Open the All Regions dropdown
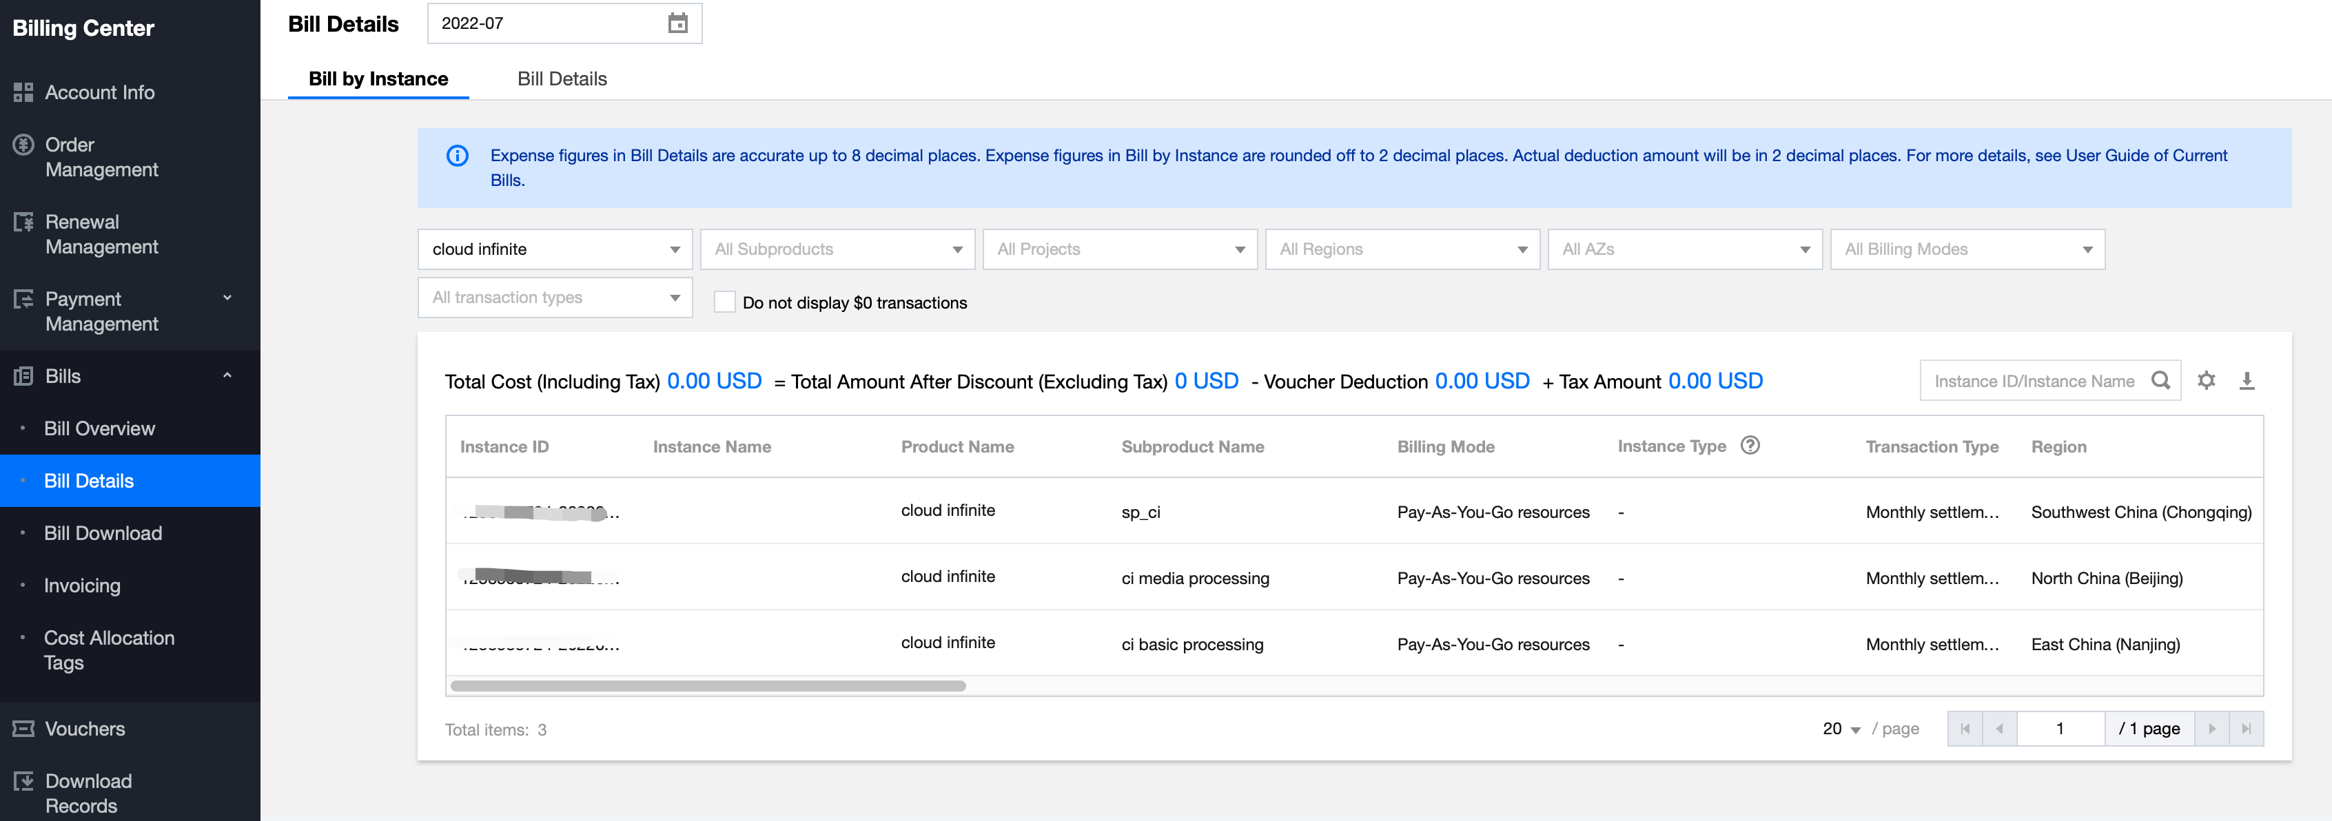Screen dimensions: 2332x821 [1402, 249]
